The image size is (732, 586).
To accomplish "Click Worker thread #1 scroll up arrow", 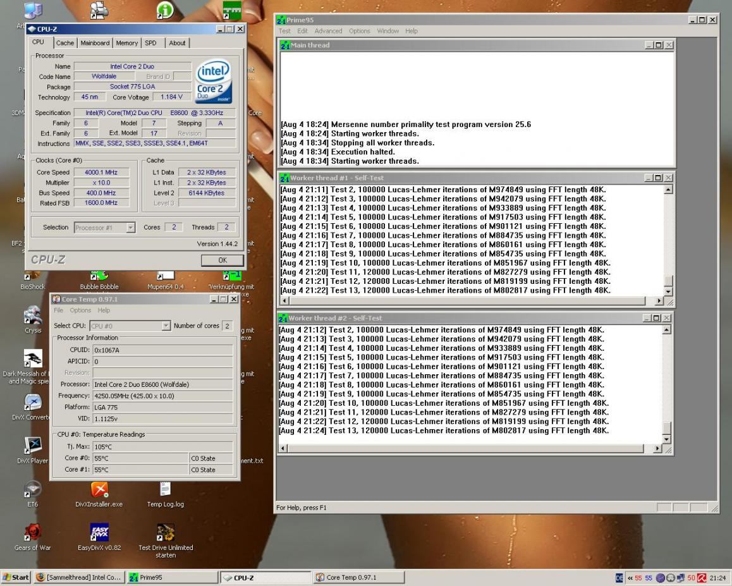I will 668,190.
